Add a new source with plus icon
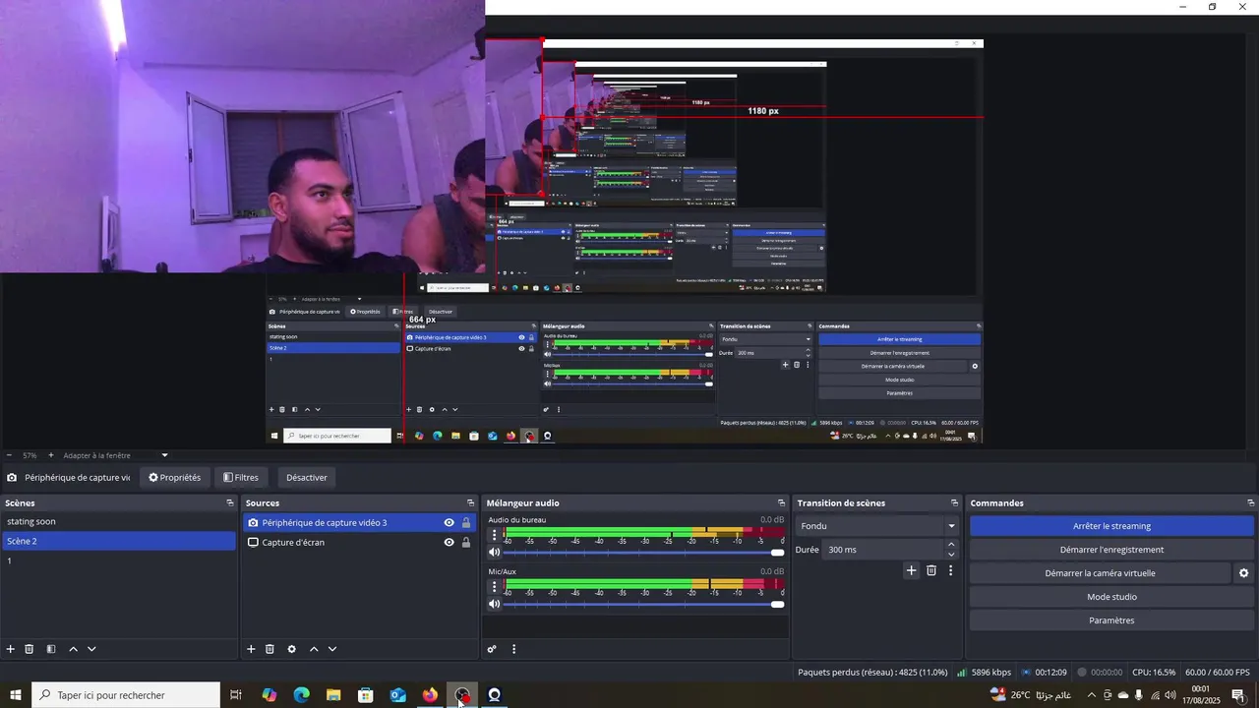The image size is (1259, 708). [251, 649]
